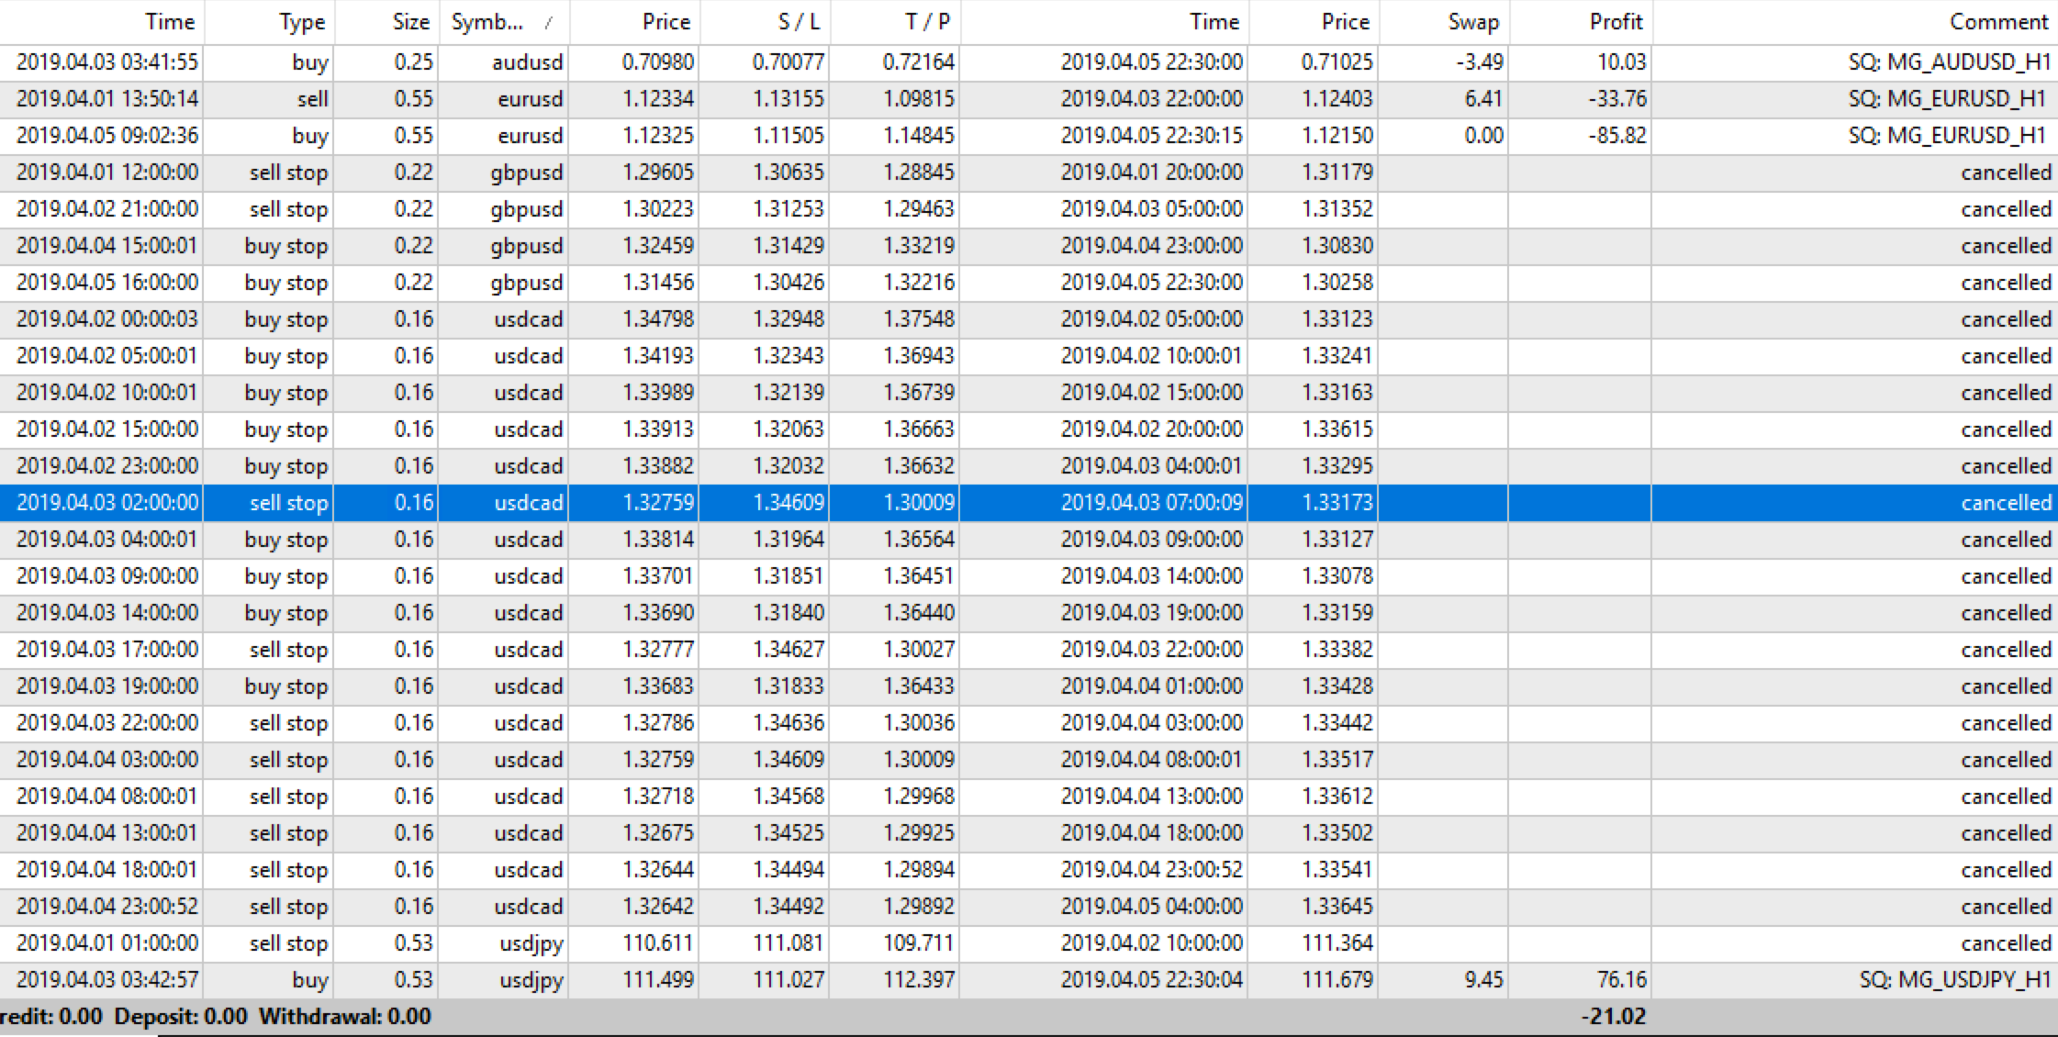Click the total profit value -21.02
This screenshot has height=1037, width=2058.
(1613, 1017)
